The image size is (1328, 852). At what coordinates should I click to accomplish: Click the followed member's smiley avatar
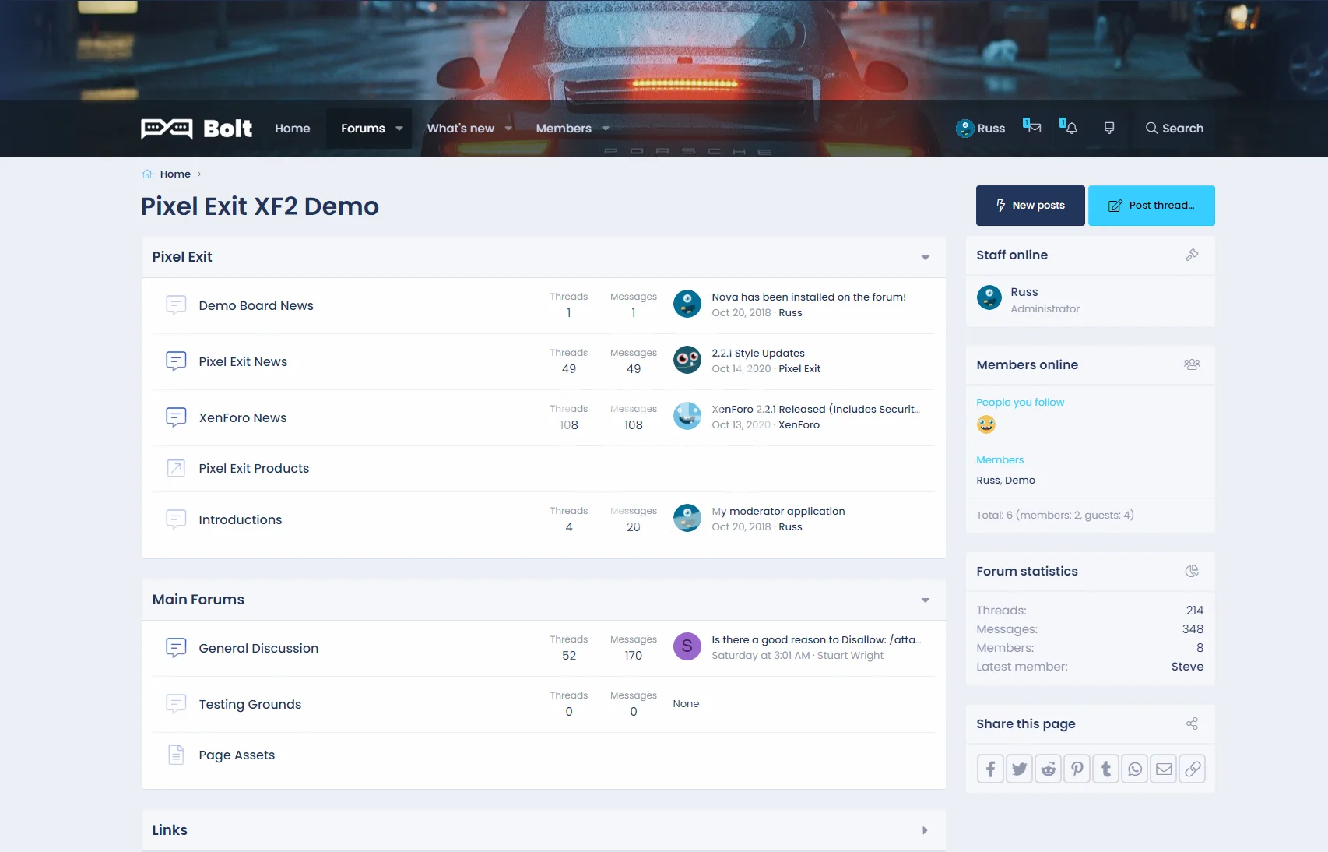986,424
